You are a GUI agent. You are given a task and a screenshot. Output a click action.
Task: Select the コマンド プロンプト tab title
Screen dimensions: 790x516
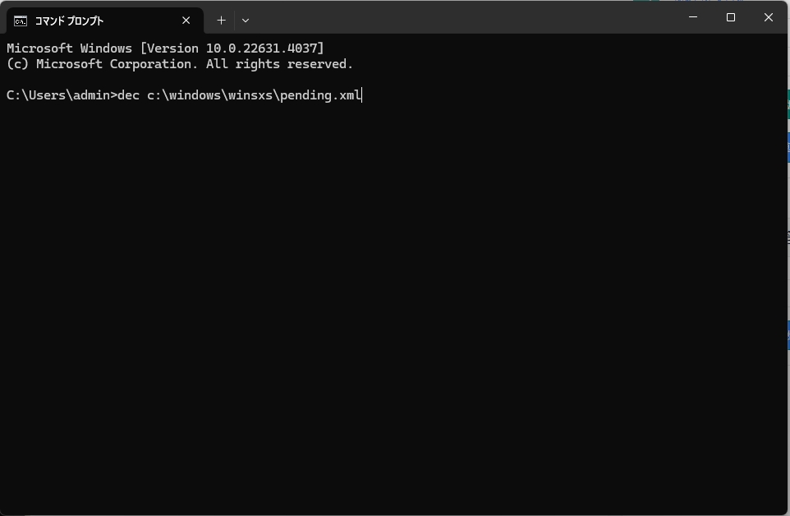pyautogui.click(x=69, y=21)
